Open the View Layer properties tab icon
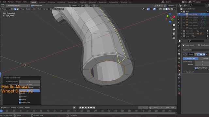 pyautogui.click(x=179, y=58)
